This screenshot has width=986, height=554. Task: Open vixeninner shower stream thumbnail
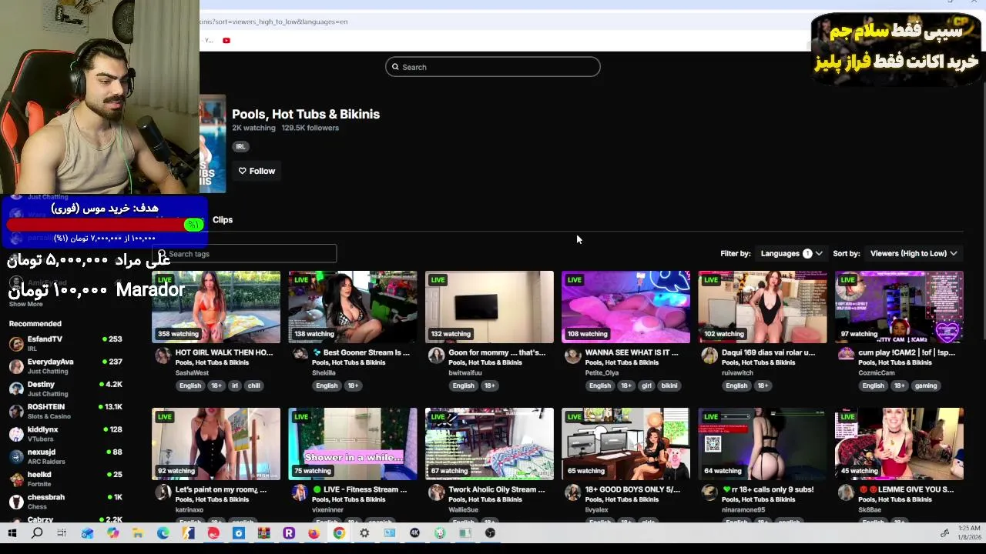coord(353,444)
